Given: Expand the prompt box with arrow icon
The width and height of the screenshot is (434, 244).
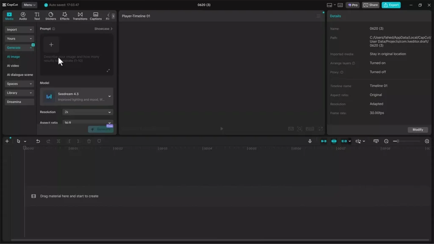Looking at the screenshot, I should (108, 71).
